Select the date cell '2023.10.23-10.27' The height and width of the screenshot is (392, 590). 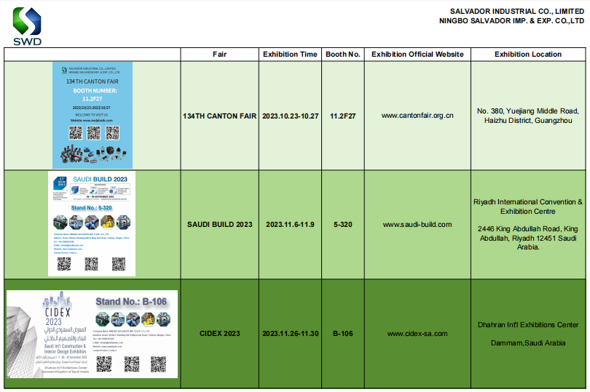click(x=290, y=116)
